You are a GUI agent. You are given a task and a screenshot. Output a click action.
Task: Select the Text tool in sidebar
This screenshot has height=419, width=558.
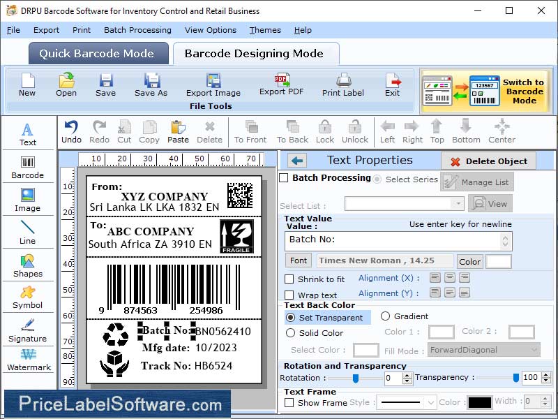point(28,134)
